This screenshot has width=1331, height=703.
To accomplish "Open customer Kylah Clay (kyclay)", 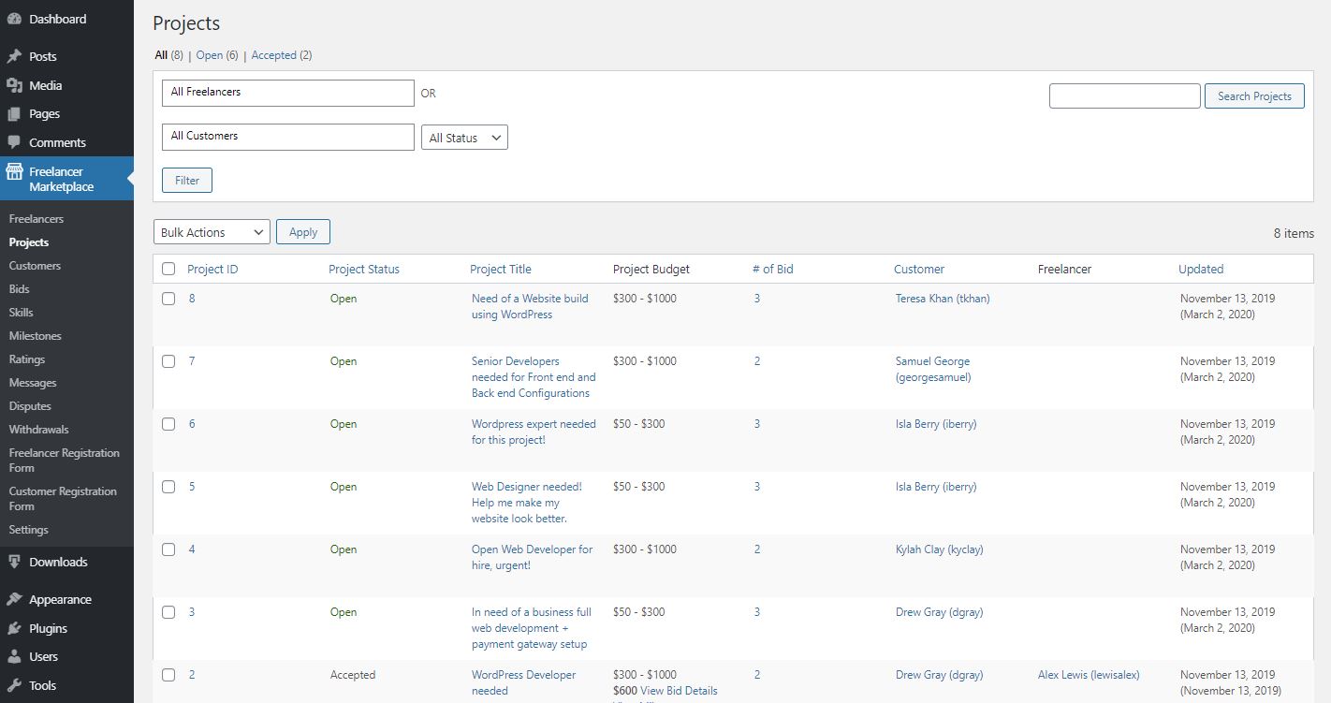I will coord(940,549).
